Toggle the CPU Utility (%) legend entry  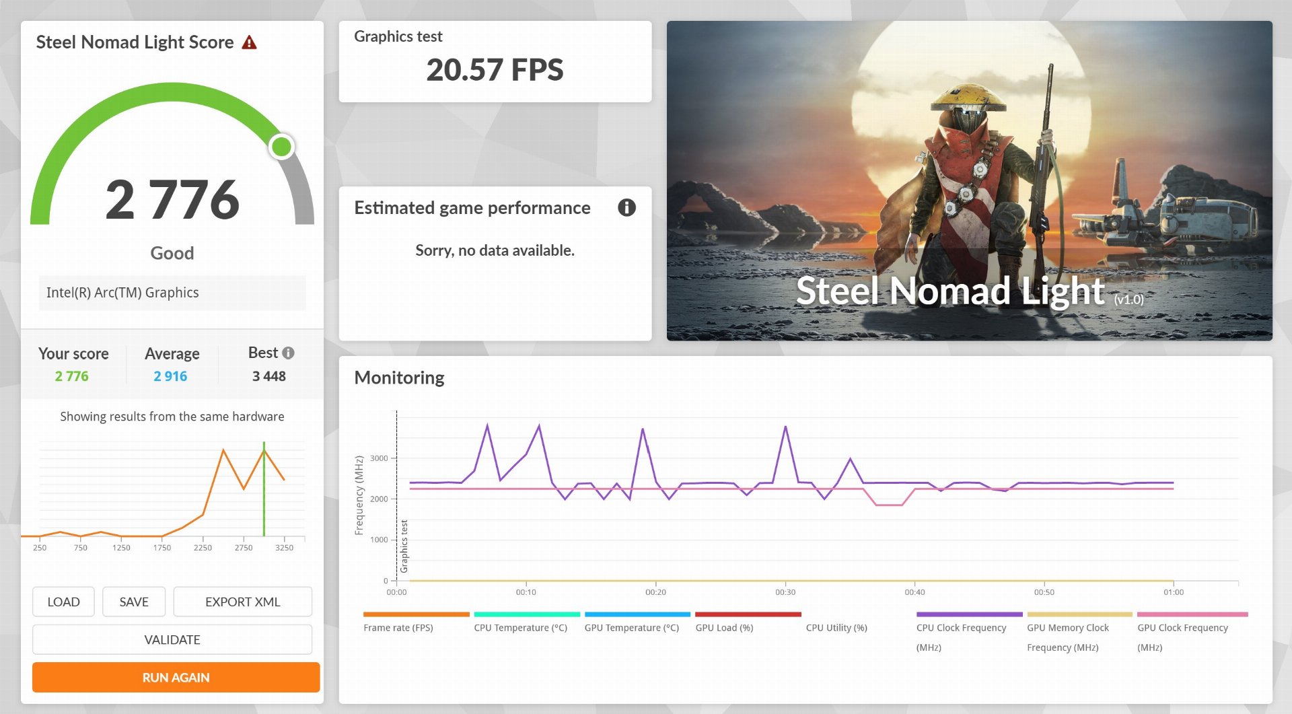tap(836, 628)
